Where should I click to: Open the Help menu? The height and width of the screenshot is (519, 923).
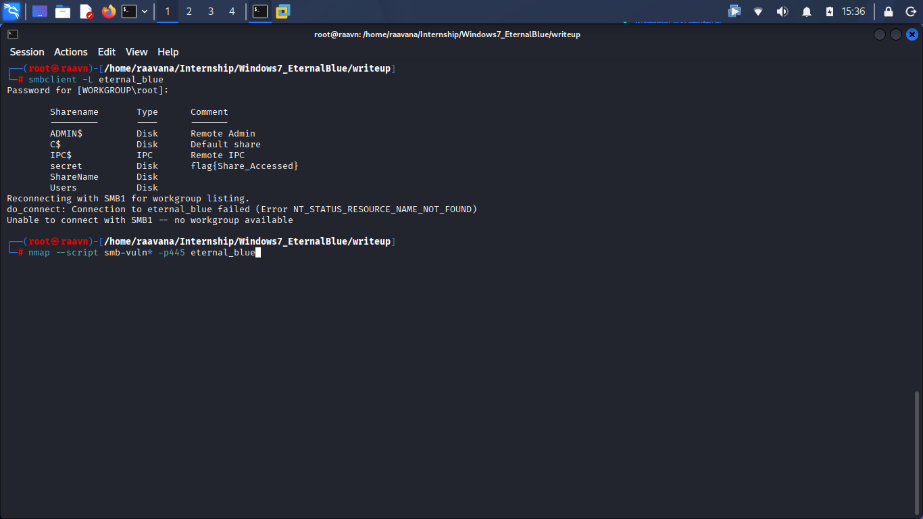[168, 52]
